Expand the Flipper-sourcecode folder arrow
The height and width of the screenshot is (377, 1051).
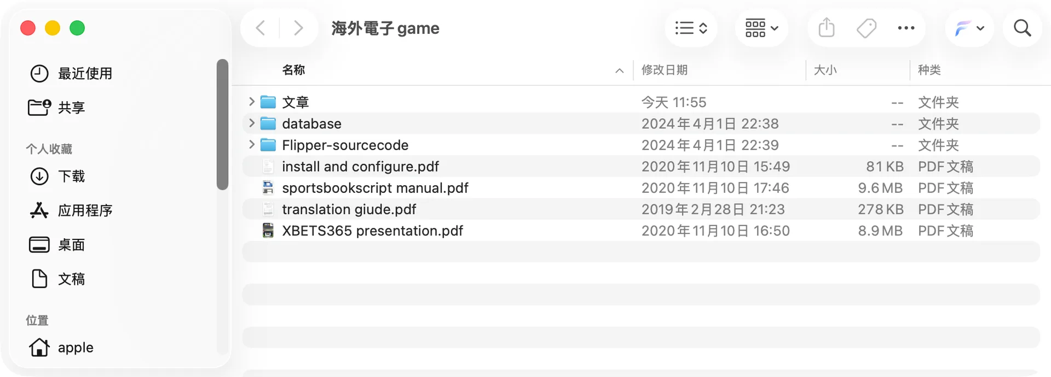pos(251,144)
